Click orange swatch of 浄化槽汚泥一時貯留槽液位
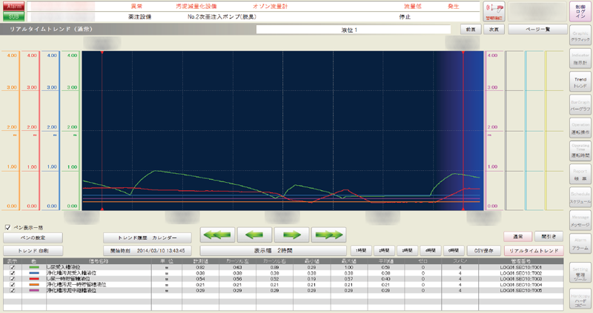Image resolution: width=593 pixels, height=313 pixels. 34,285
